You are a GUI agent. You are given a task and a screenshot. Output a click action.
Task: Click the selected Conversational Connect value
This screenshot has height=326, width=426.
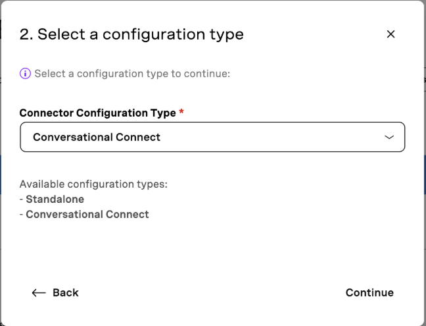97,137
